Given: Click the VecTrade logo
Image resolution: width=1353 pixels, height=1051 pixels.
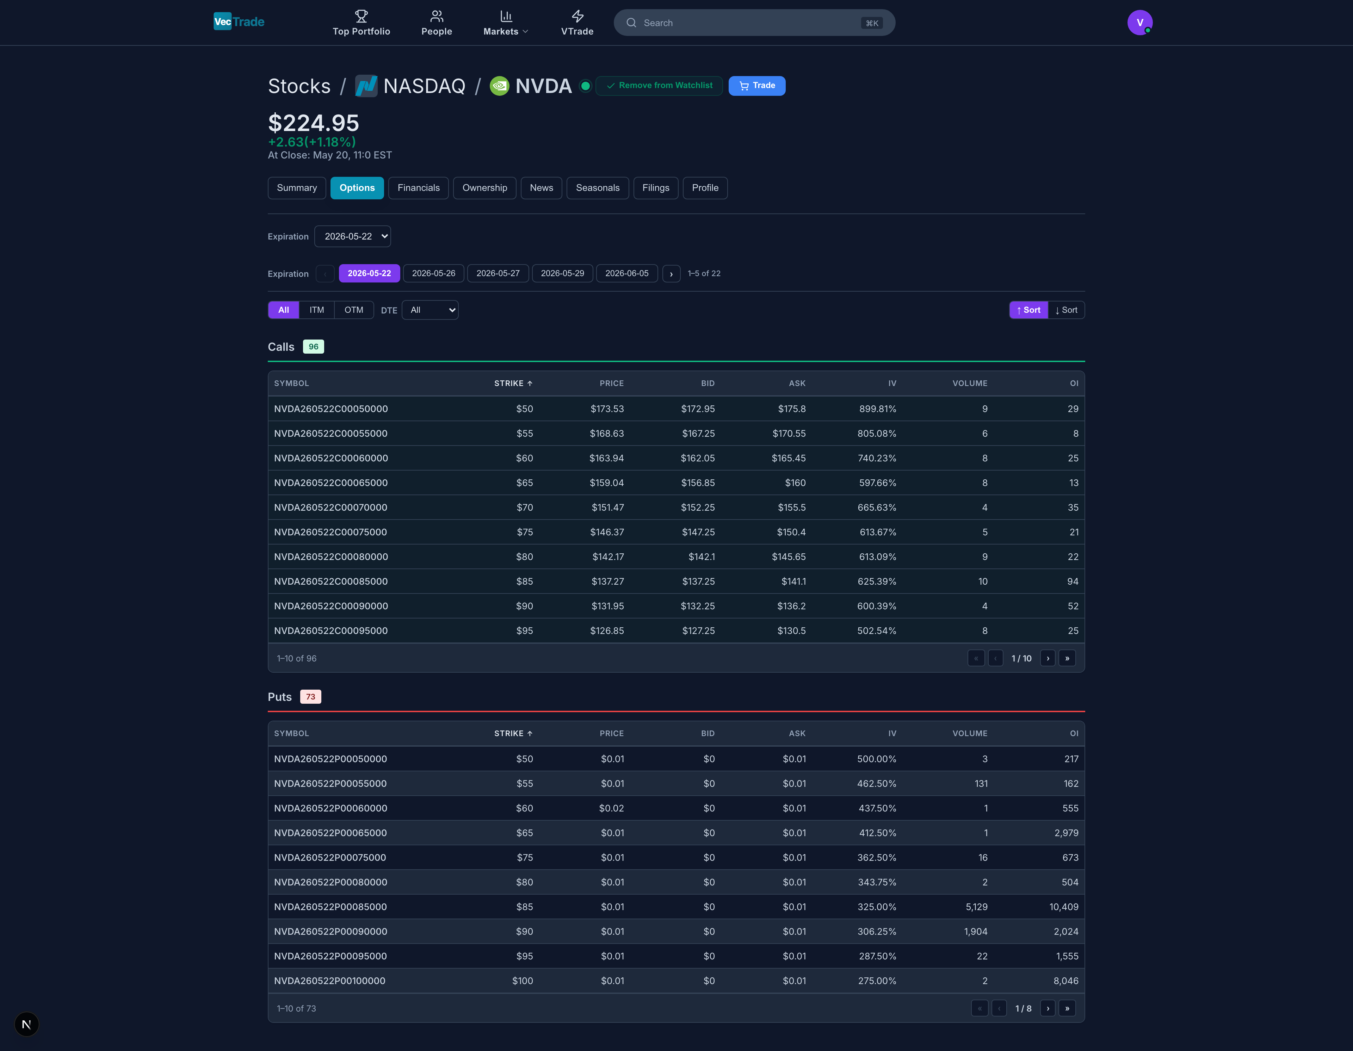Looking at the screenshot, I should tap(239, 22).
